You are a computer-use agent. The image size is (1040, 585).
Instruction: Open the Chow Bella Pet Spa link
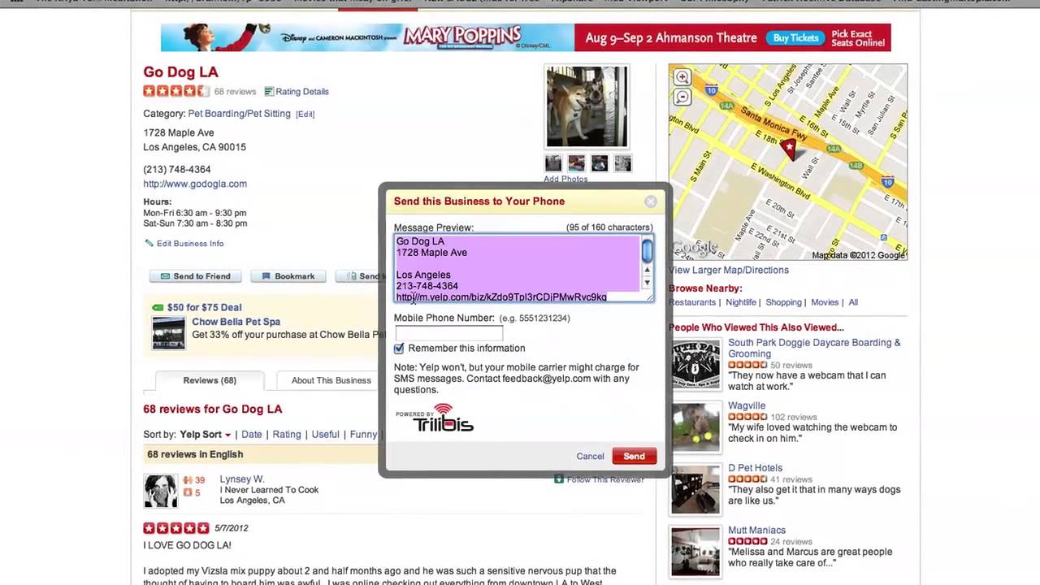tap(236, 322)
